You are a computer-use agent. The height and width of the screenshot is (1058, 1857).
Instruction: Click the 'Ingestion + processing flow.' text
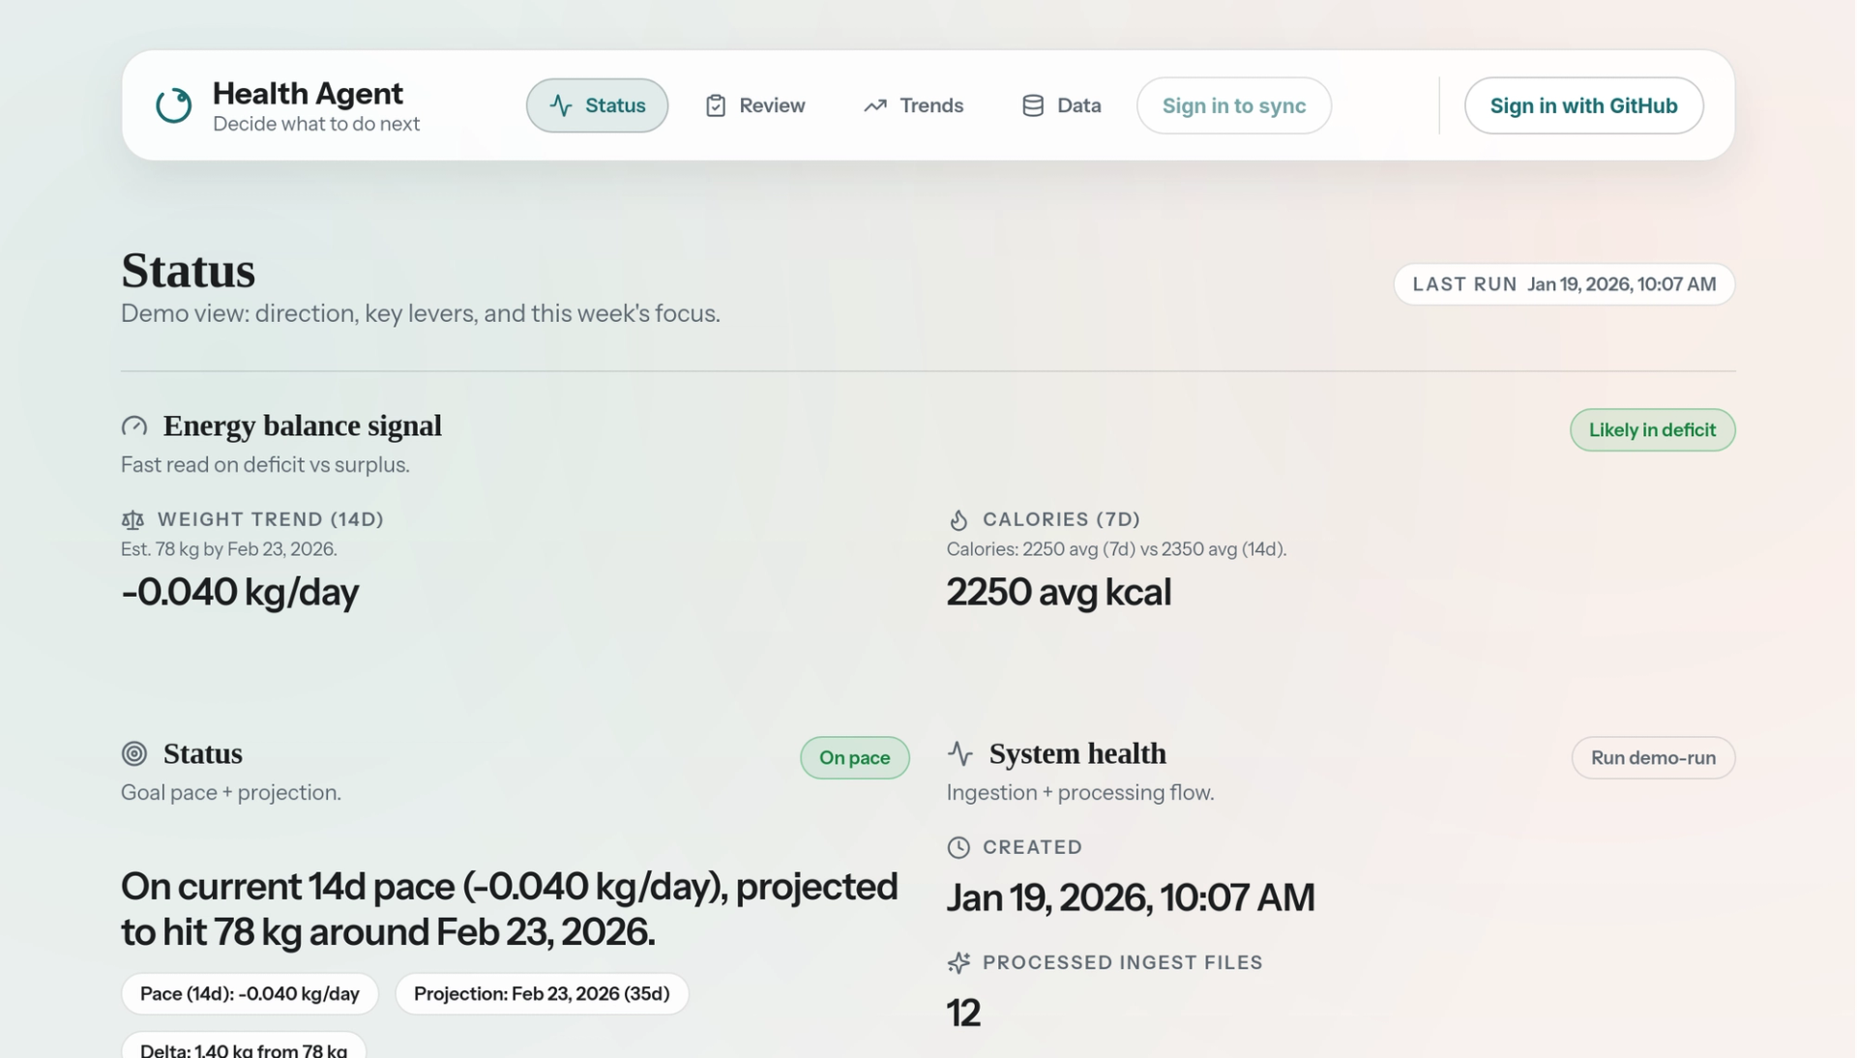(1079, 793)
